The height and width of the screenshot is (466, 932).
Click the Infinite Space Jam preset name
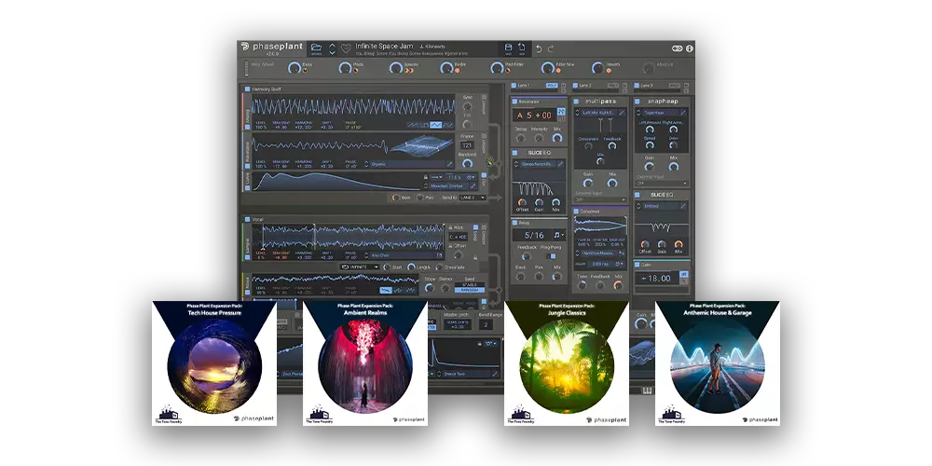pos(383,45)
